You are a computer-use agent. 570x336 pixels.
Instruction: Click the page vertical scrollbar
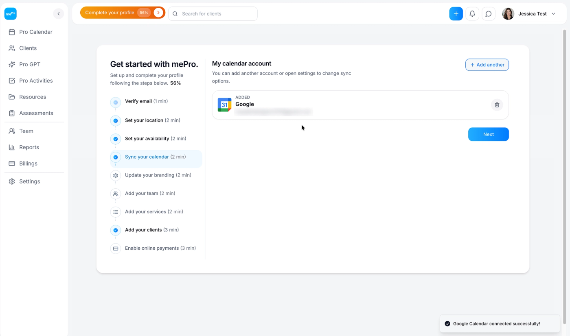564,177
